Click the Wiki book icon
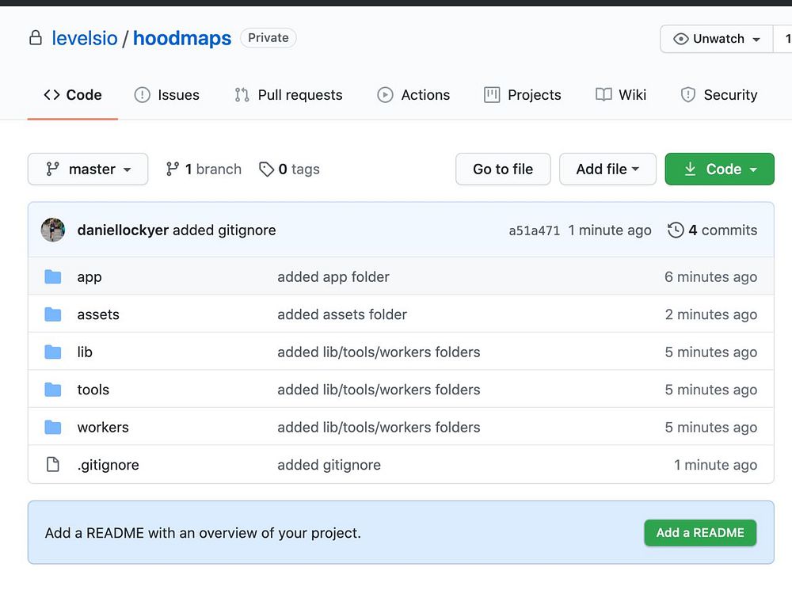Image resolution: width=792 pixels, height=590 pixels. coord(604,95)
